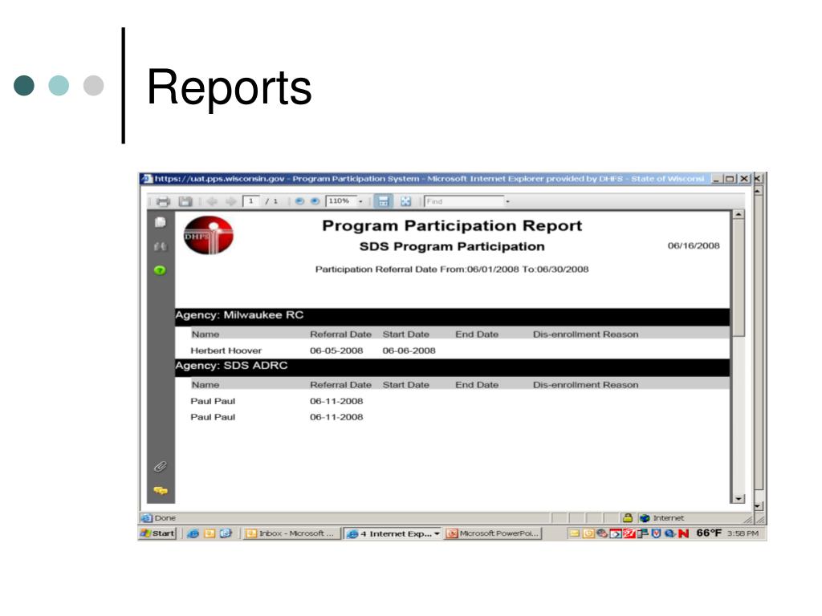822x616 pixels.
Task: Click the envelope system tray icon
Action: [x=575, y=533]
